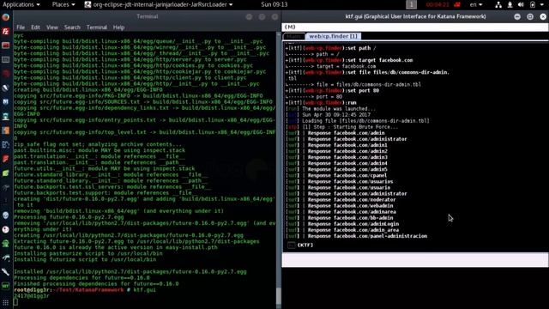
Task: Expand the system menu arrow
Action: 542,4
